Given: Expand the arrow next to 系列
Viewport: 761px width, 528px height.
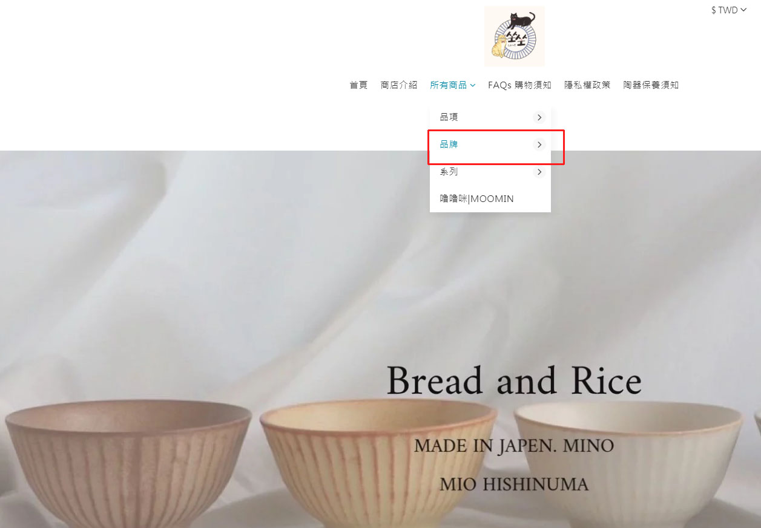Looking at the screenshot, I should point(539,172).
